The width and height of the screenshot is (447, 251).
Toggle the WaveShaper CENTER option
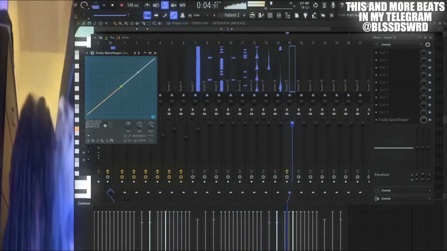pos(135,140)
